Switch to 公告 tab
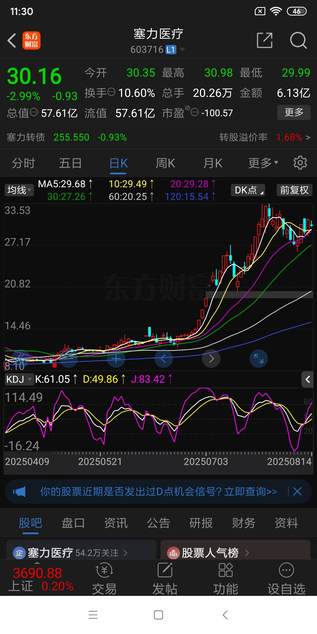317x634 pixels. [x=158, y=523]
